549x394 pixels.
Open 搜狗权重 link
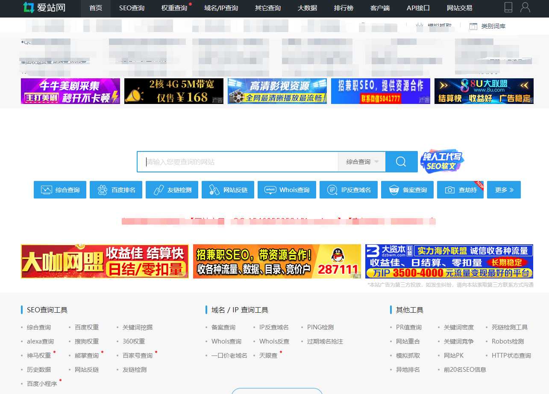coord(87,341)
